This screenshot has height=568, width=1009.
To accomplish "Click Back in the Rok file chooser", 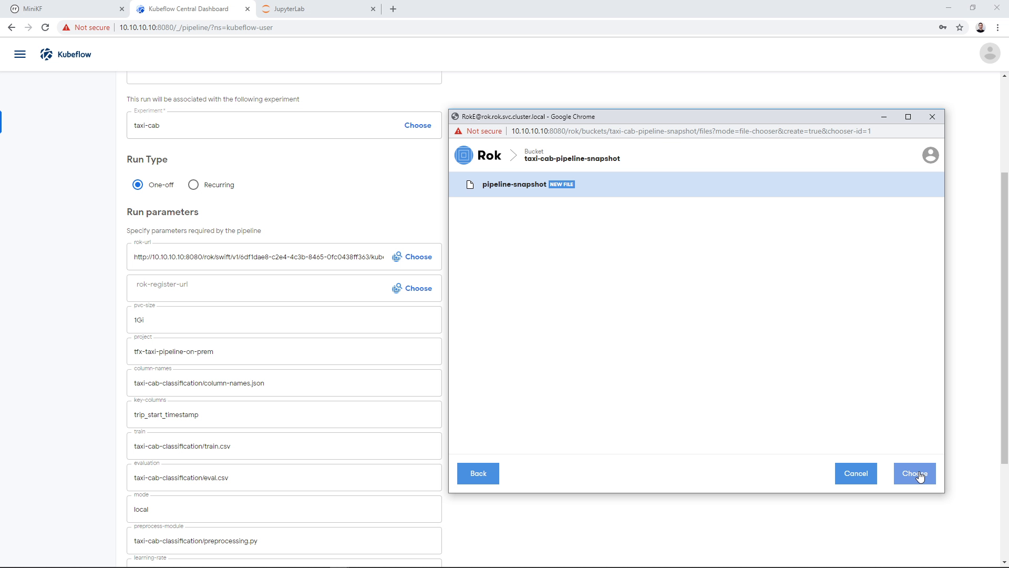I will 478,473.
